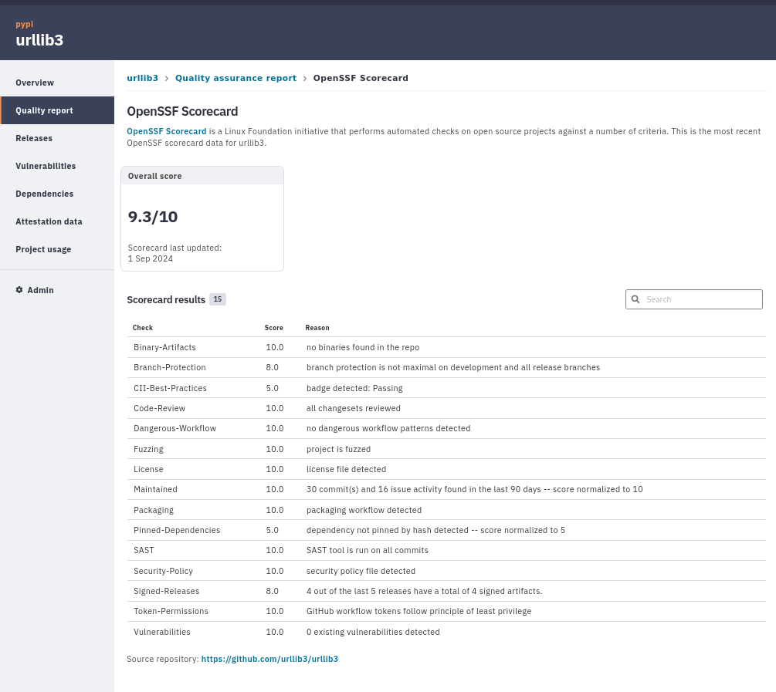Click the Maintained check name
The image size is (776, 692).
click(x=155, y=489)
